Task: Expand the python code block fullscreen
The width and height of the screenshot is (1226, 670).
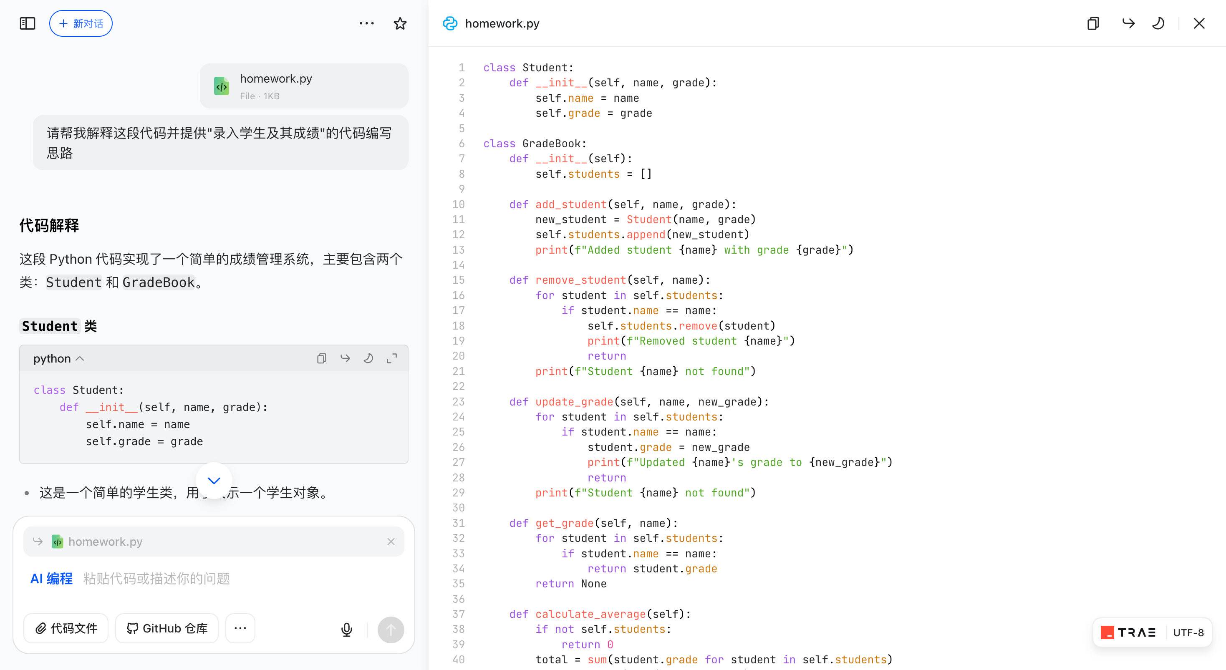Action: click(392, 358)
